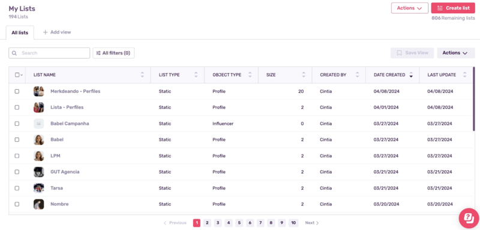Check the Nombre row checkbox
This screenshot has width=480, height=230.
17,204
